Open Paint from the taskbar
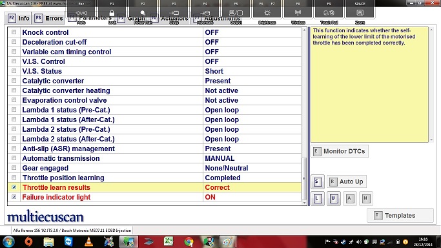Screen dimensions: 441x248 tap(227, 242)
